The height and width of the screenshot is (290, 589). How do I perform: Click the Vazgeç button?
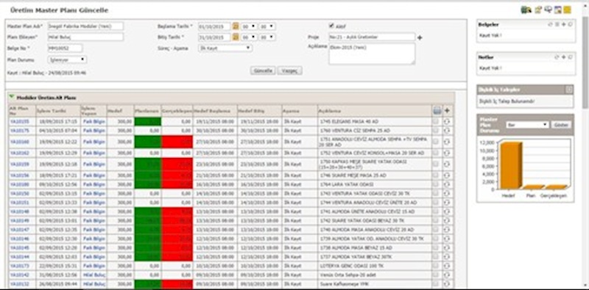[x=289, y=70]
